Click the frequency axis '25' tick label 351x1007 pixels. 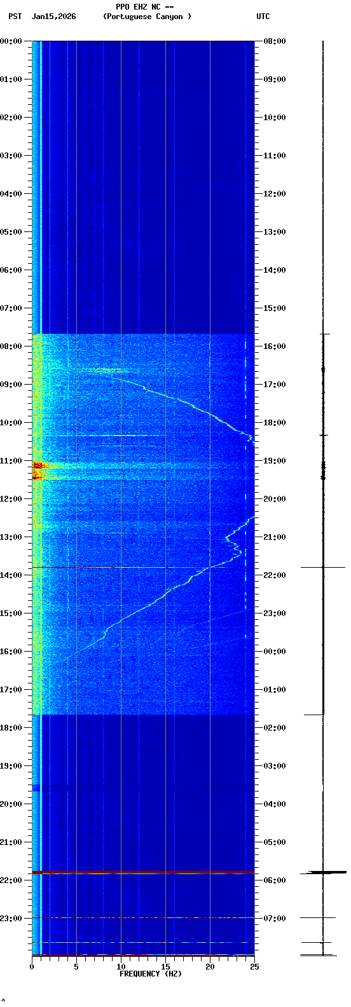click(254, 967)
